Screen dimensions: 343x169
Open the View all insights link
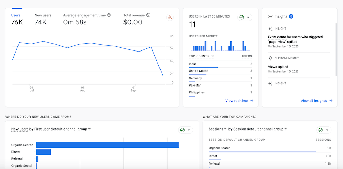314,101
